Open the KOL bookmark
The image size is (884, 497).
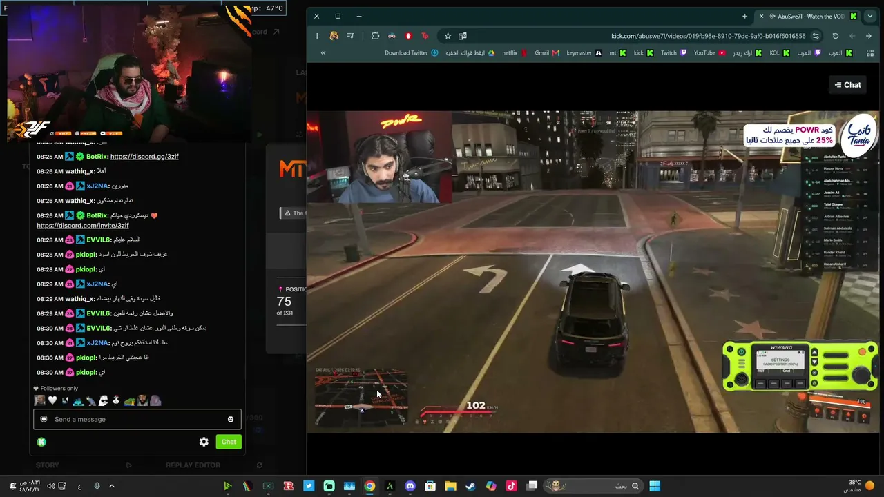click(x=780, y=53)
